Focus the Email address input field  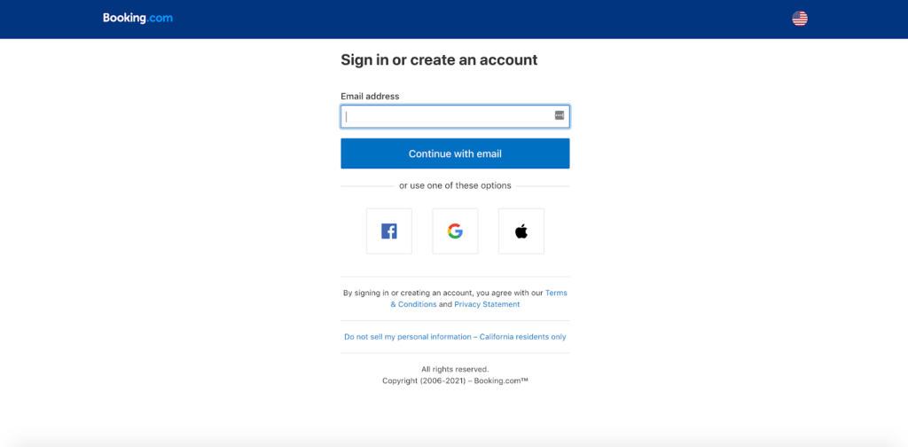(455, 116)
